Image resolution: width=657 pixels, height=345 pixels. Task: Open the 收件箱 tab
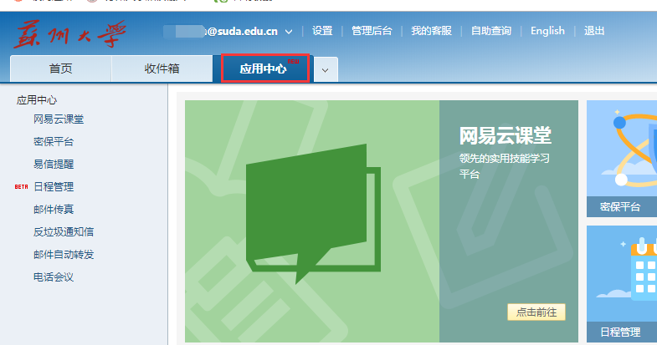pyautogui.click(x=162, y=69)
